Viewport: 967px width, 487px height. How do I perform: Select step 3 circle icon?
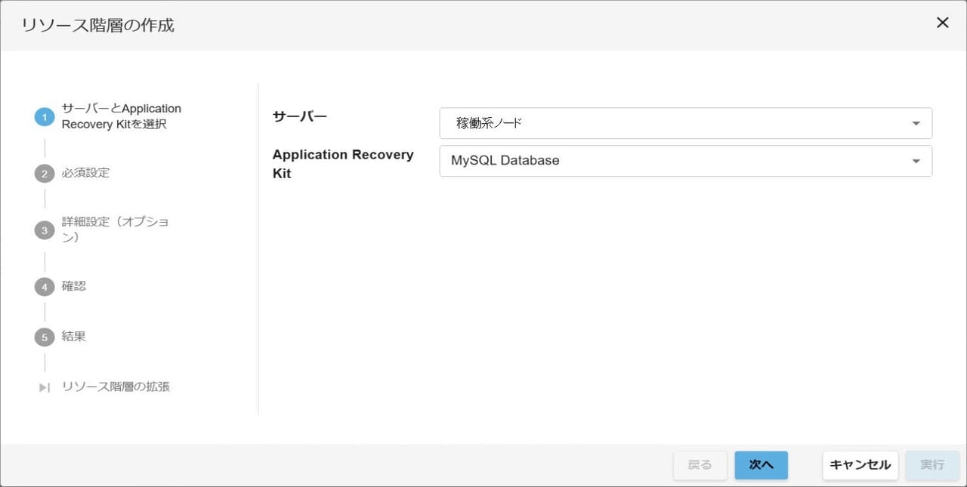(45, 230)
